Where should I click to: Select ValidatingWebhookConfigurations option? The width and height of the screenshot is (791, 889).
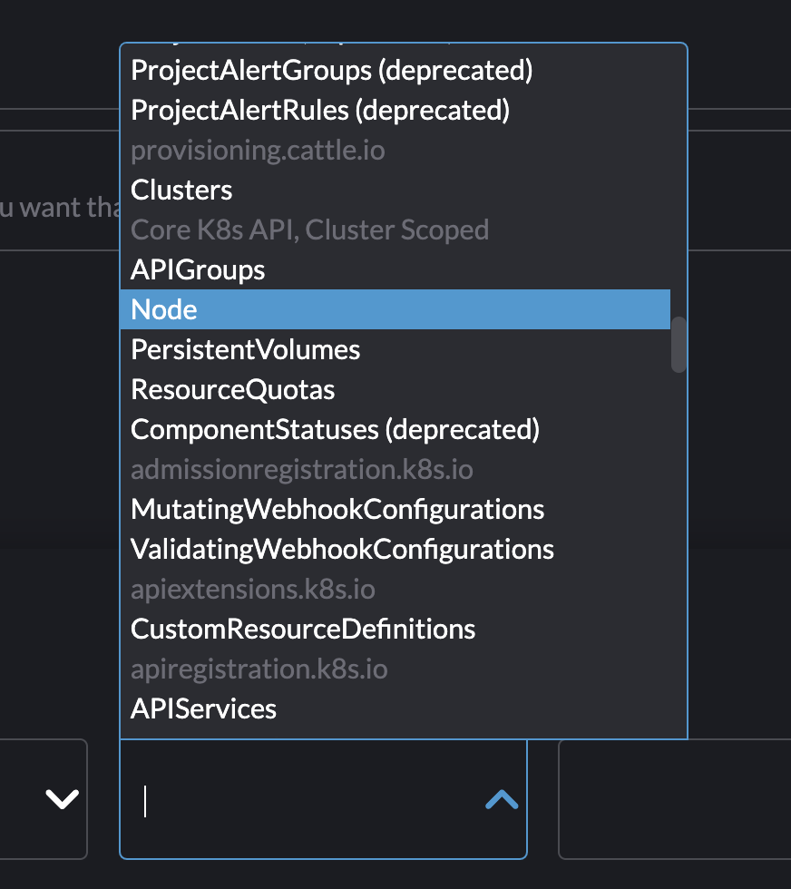point(342,549)
